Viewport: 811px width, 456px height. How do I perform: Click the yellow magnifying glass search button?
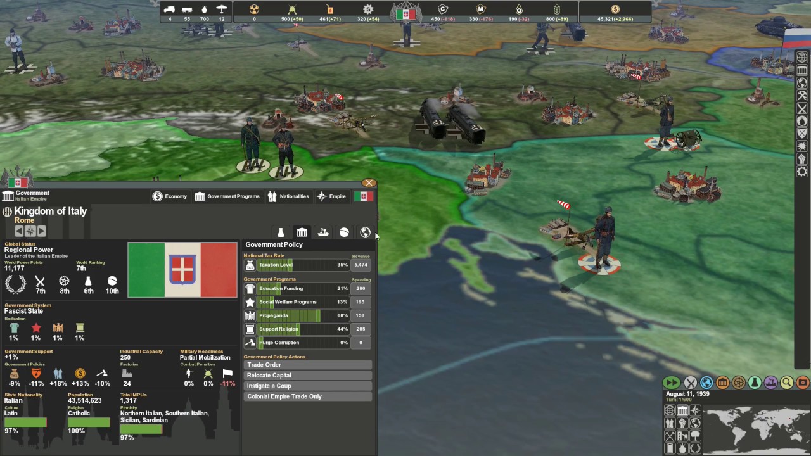(x=787, y=383)
